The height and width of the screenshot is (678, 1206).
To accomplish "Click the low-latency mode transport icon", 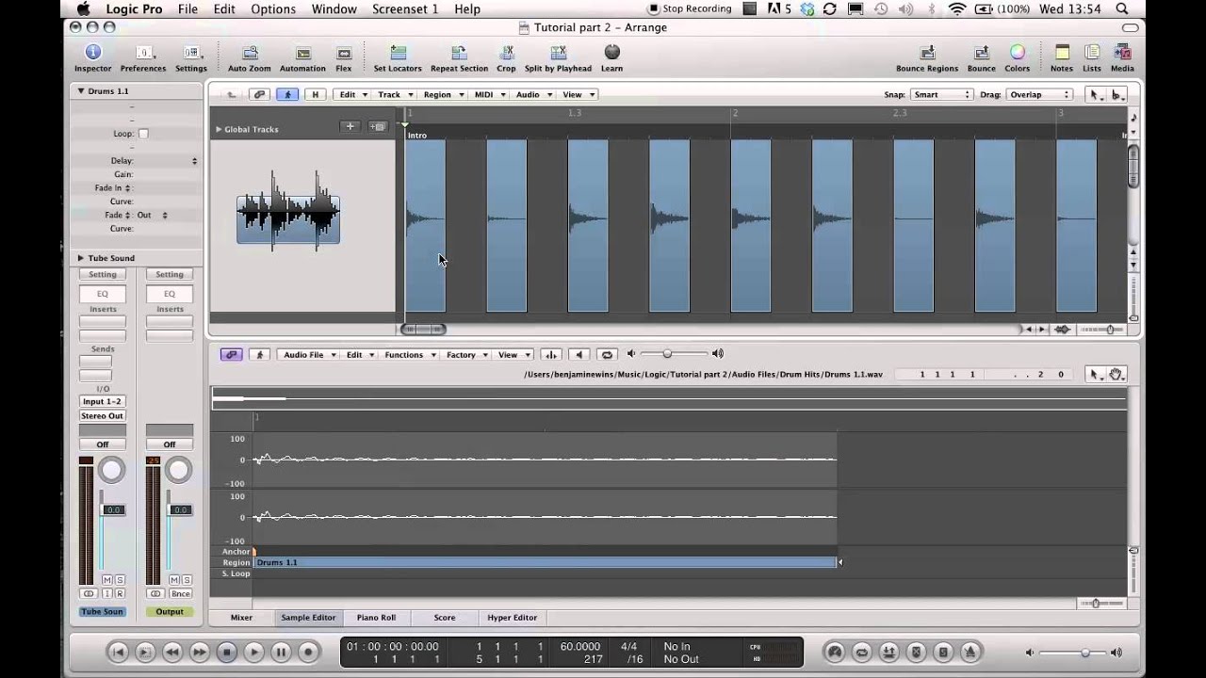I will pos(834,652).
